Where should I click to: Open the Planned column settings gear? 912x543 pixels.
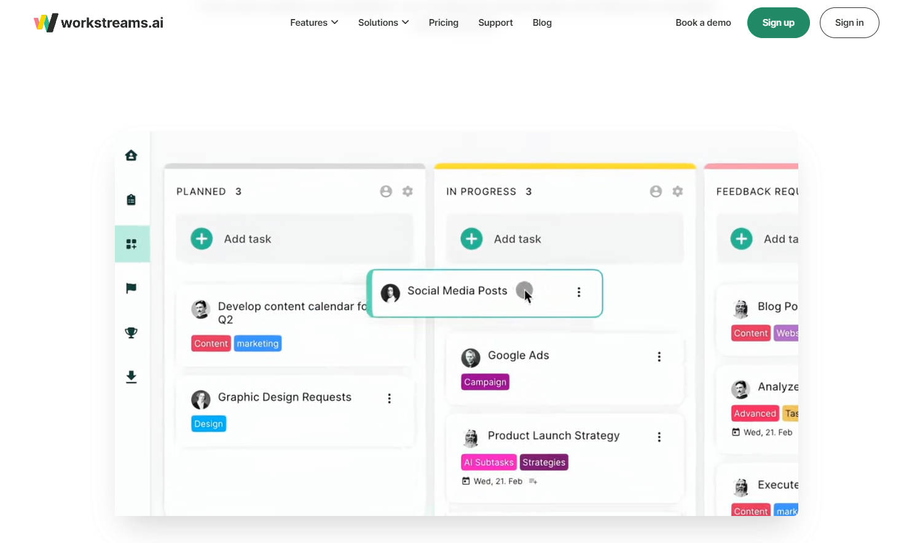[x=407, y=192]
